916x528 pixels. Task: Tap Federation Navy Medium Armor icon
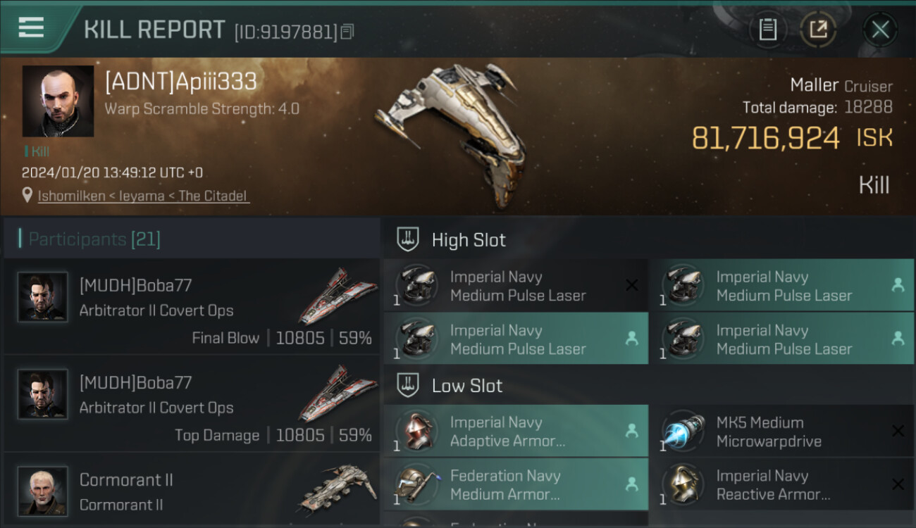coord(416,484)
